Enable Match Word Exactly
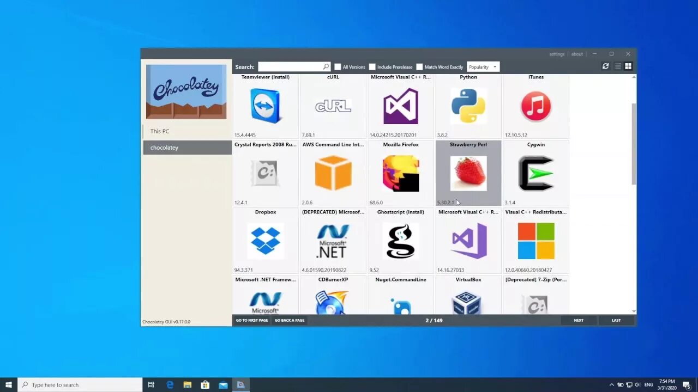The width and height of the screenshot is (698, 392). coord(419,66)
